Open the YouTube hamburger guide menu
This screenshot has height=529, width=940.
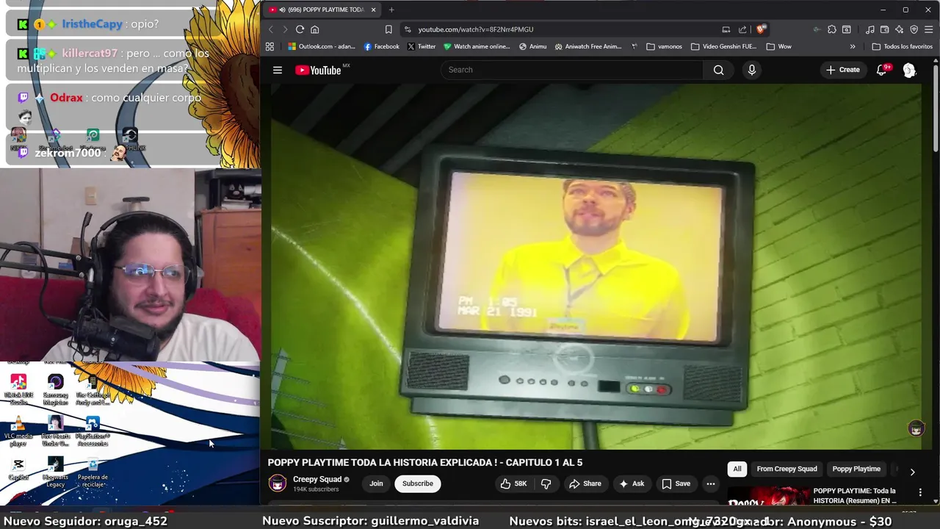click(x=278, y=70)
